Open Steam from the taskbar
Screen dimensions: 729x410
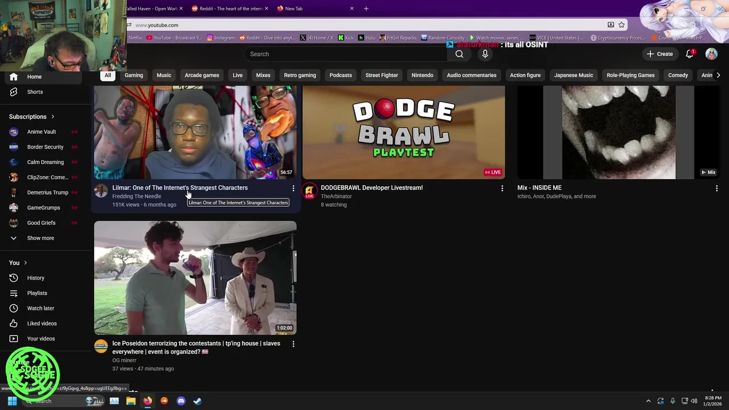click(197, 401)
